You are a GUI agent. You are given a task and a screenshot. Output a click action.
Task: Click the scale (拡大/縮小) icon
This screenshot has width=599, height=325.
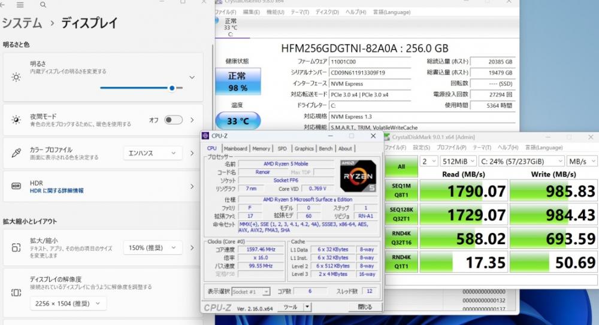(16, 248)
